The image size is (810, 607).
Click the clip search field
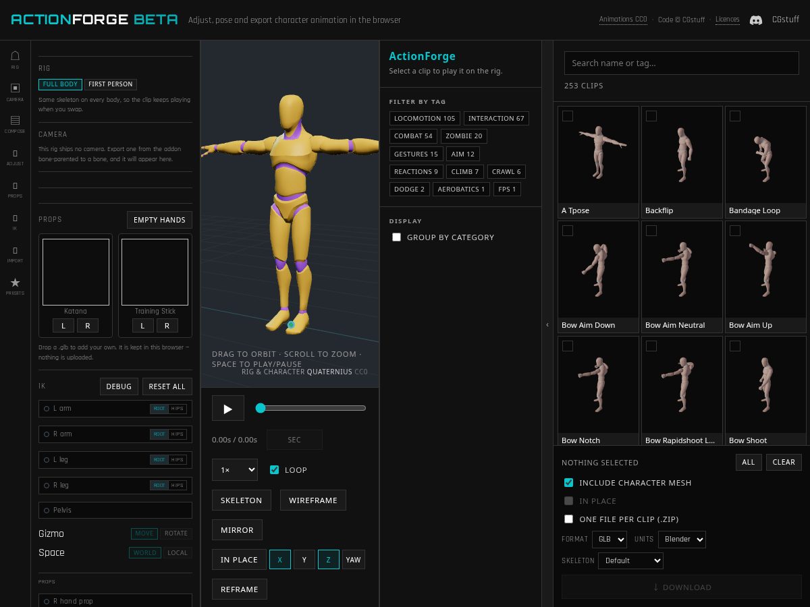(682, 63)
